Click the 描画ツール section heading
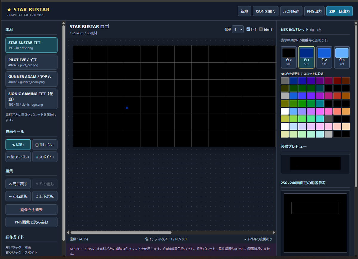The image size is (358, 259). 15,132
